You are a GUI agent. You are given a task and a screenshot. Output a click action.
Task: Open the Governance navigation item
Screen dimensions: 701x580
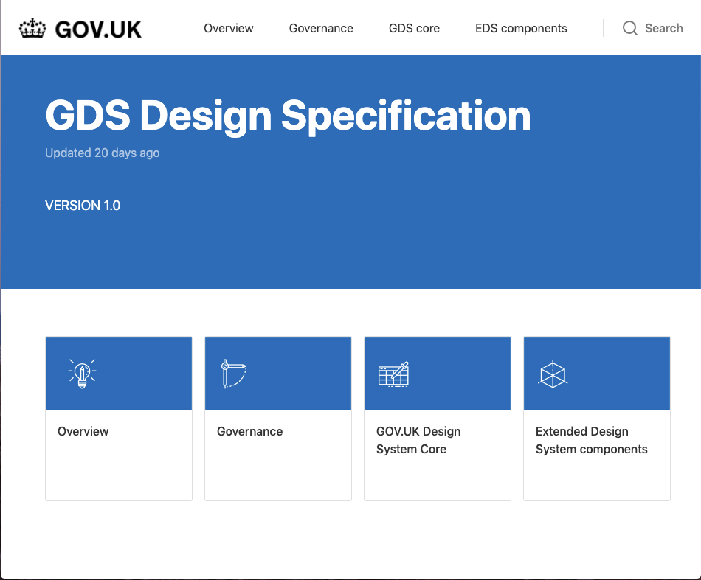(321, 29)
